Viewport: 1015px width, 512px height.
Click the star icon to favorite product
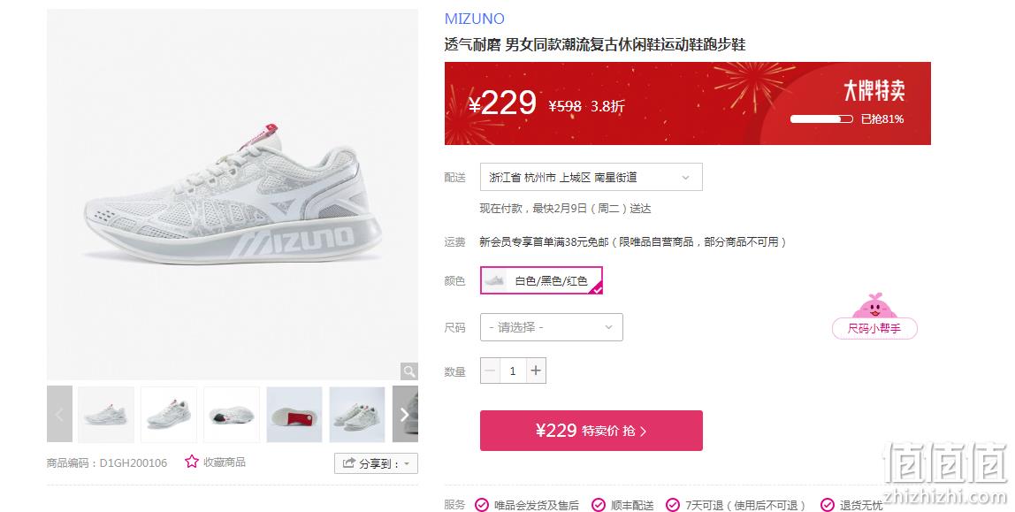pos(192,462)
